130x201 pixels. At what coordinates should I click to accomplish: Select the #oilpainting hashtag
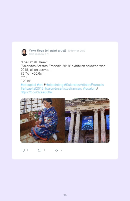tap(55, 85)
